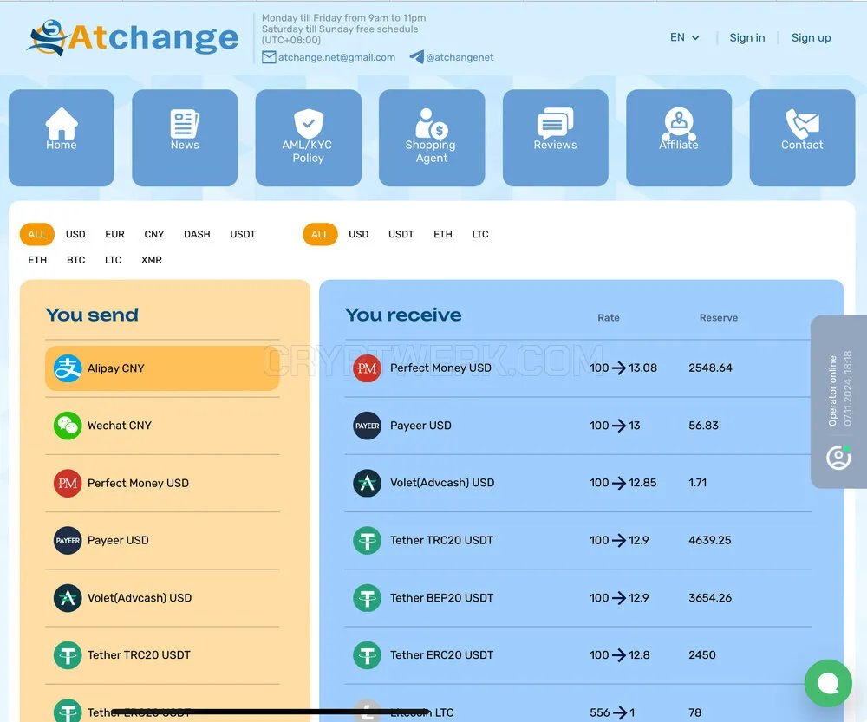This screenshot has width=867, height=722.
Task: Click the @atchangenet Telegram link
Action: pos(460,57)
